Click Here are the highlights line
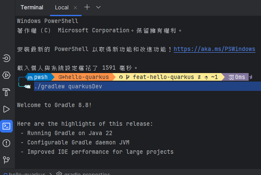The height and width of the screenshot is (175, 261). [x=85, y=124]
